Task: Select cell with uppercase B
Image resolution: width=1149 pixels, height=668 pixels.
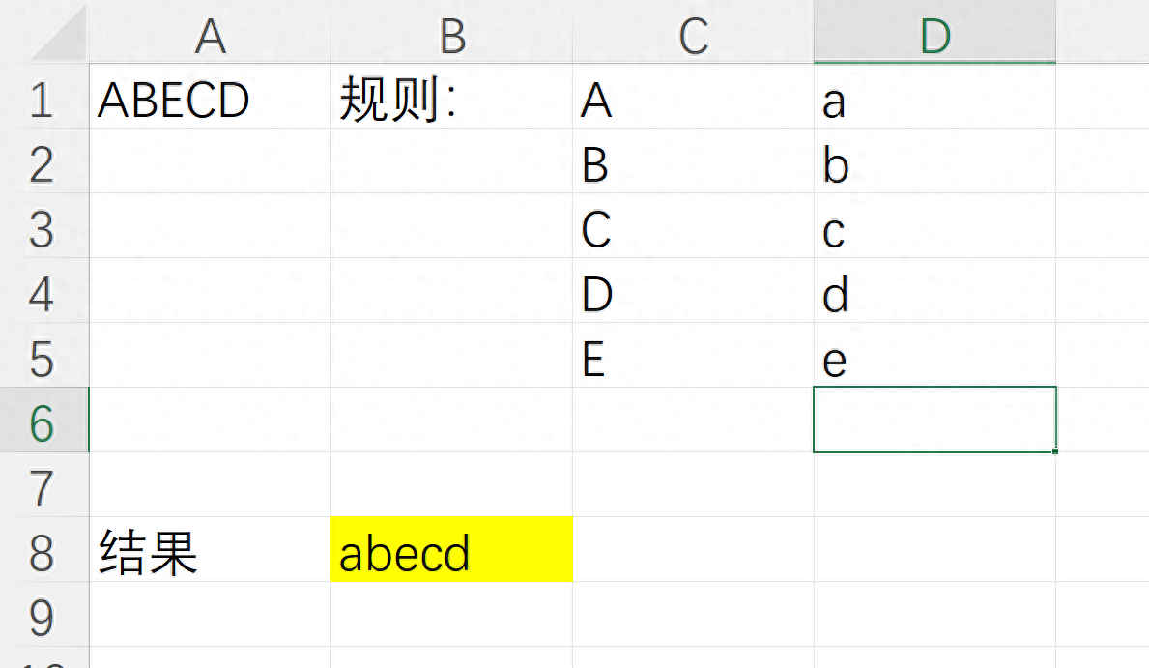Action: tap(693, 161)
